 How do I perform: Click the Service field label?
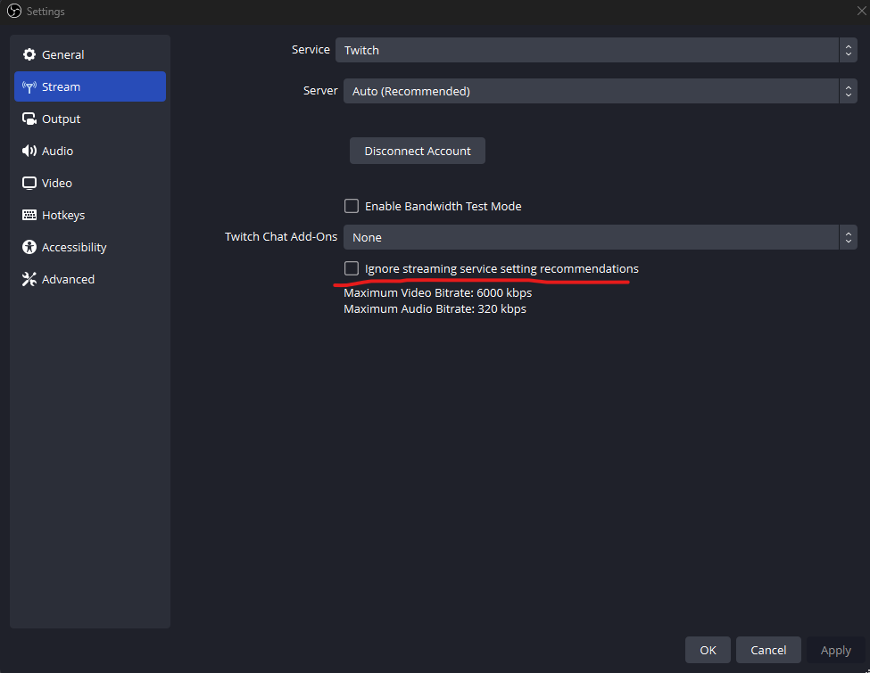[x=311, y=49]
